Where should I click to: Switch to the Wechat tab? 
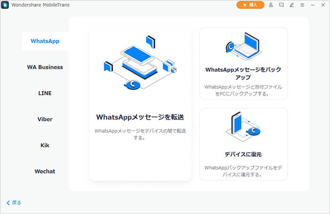pyautogui.click(x=45, y=171)
